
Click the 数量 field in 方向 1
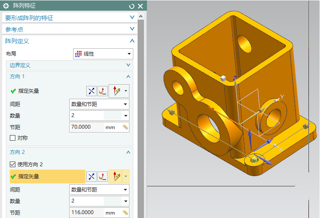point(87,115)
